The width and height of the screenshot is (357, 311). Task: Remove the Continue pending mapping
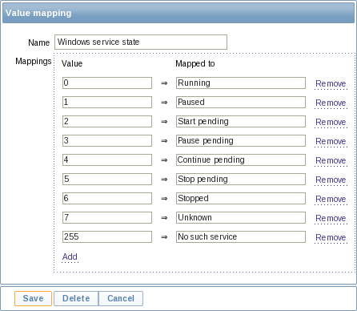click(x=331, y=160)
